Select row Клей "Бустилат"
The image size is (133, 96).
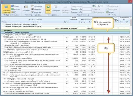pyautogui.click(x=65, y=70)
